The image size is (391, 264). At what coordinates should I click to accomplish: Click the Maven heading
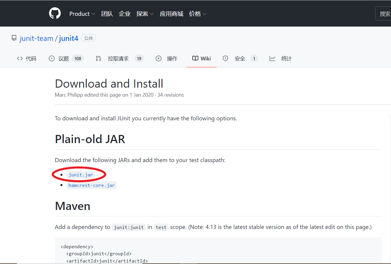pyautogui.click(x=73, y=206)
